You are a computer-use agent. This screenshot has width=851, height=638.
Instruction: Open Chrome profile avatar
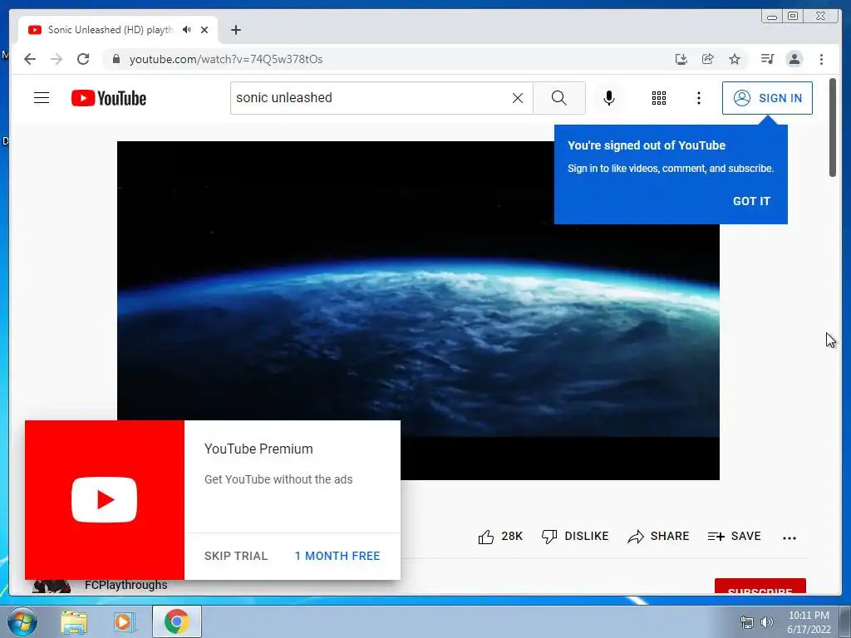pyautogui.click(x=794, y=59)
